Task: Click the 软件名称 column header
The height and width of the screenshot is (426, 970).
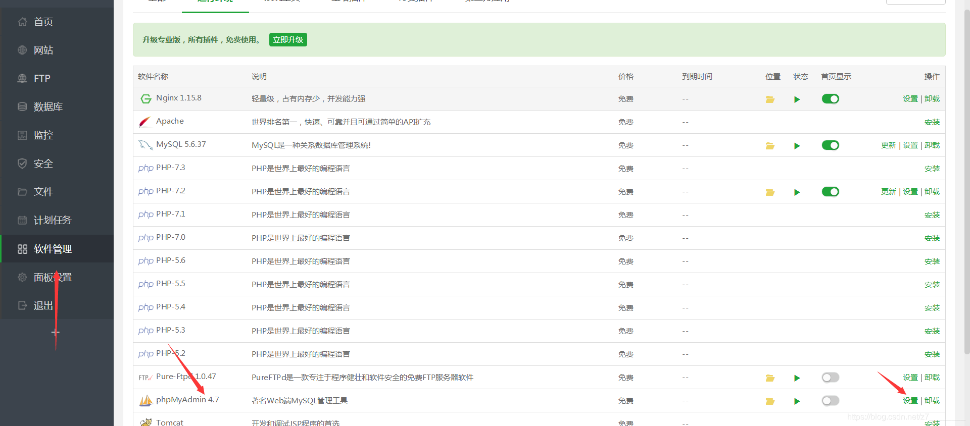Action: coord(153,77)
